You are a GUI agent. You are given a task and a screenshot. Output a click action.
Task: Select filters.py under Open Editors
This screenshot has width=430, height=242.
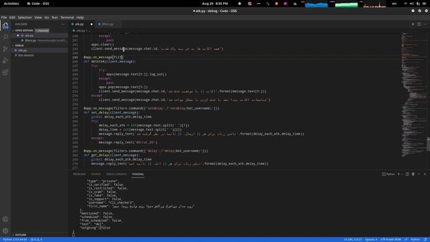click(x=40, y=40)
